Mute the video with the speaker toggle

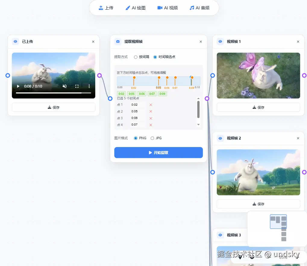(64, 86)
